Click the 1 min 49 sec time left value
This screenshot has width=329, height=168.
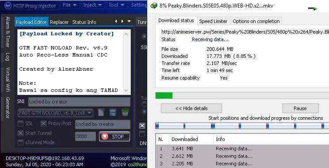[220, 70]
